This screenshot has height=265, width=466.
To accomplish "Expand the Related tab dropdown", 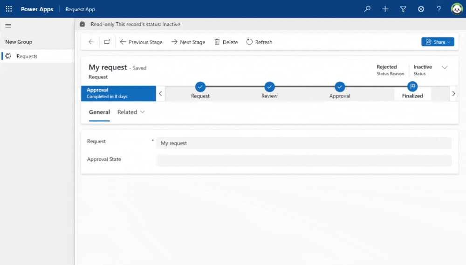I will pos(131,112).
